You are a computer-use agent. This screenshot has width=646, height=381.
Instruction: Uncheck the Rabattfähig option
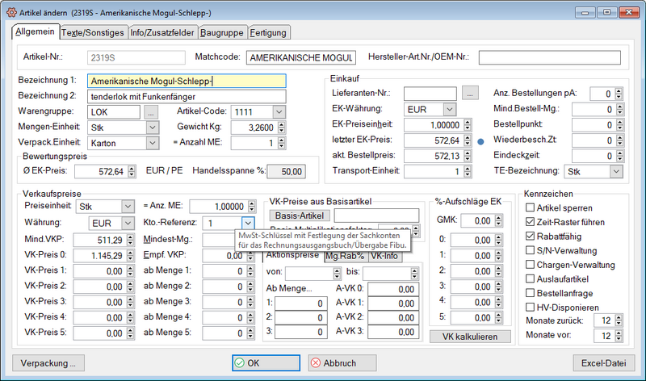(531, 237)
